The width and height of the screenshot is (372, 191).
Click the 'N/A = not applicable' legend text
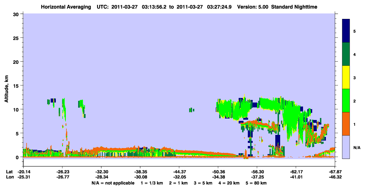click(113, 183)
